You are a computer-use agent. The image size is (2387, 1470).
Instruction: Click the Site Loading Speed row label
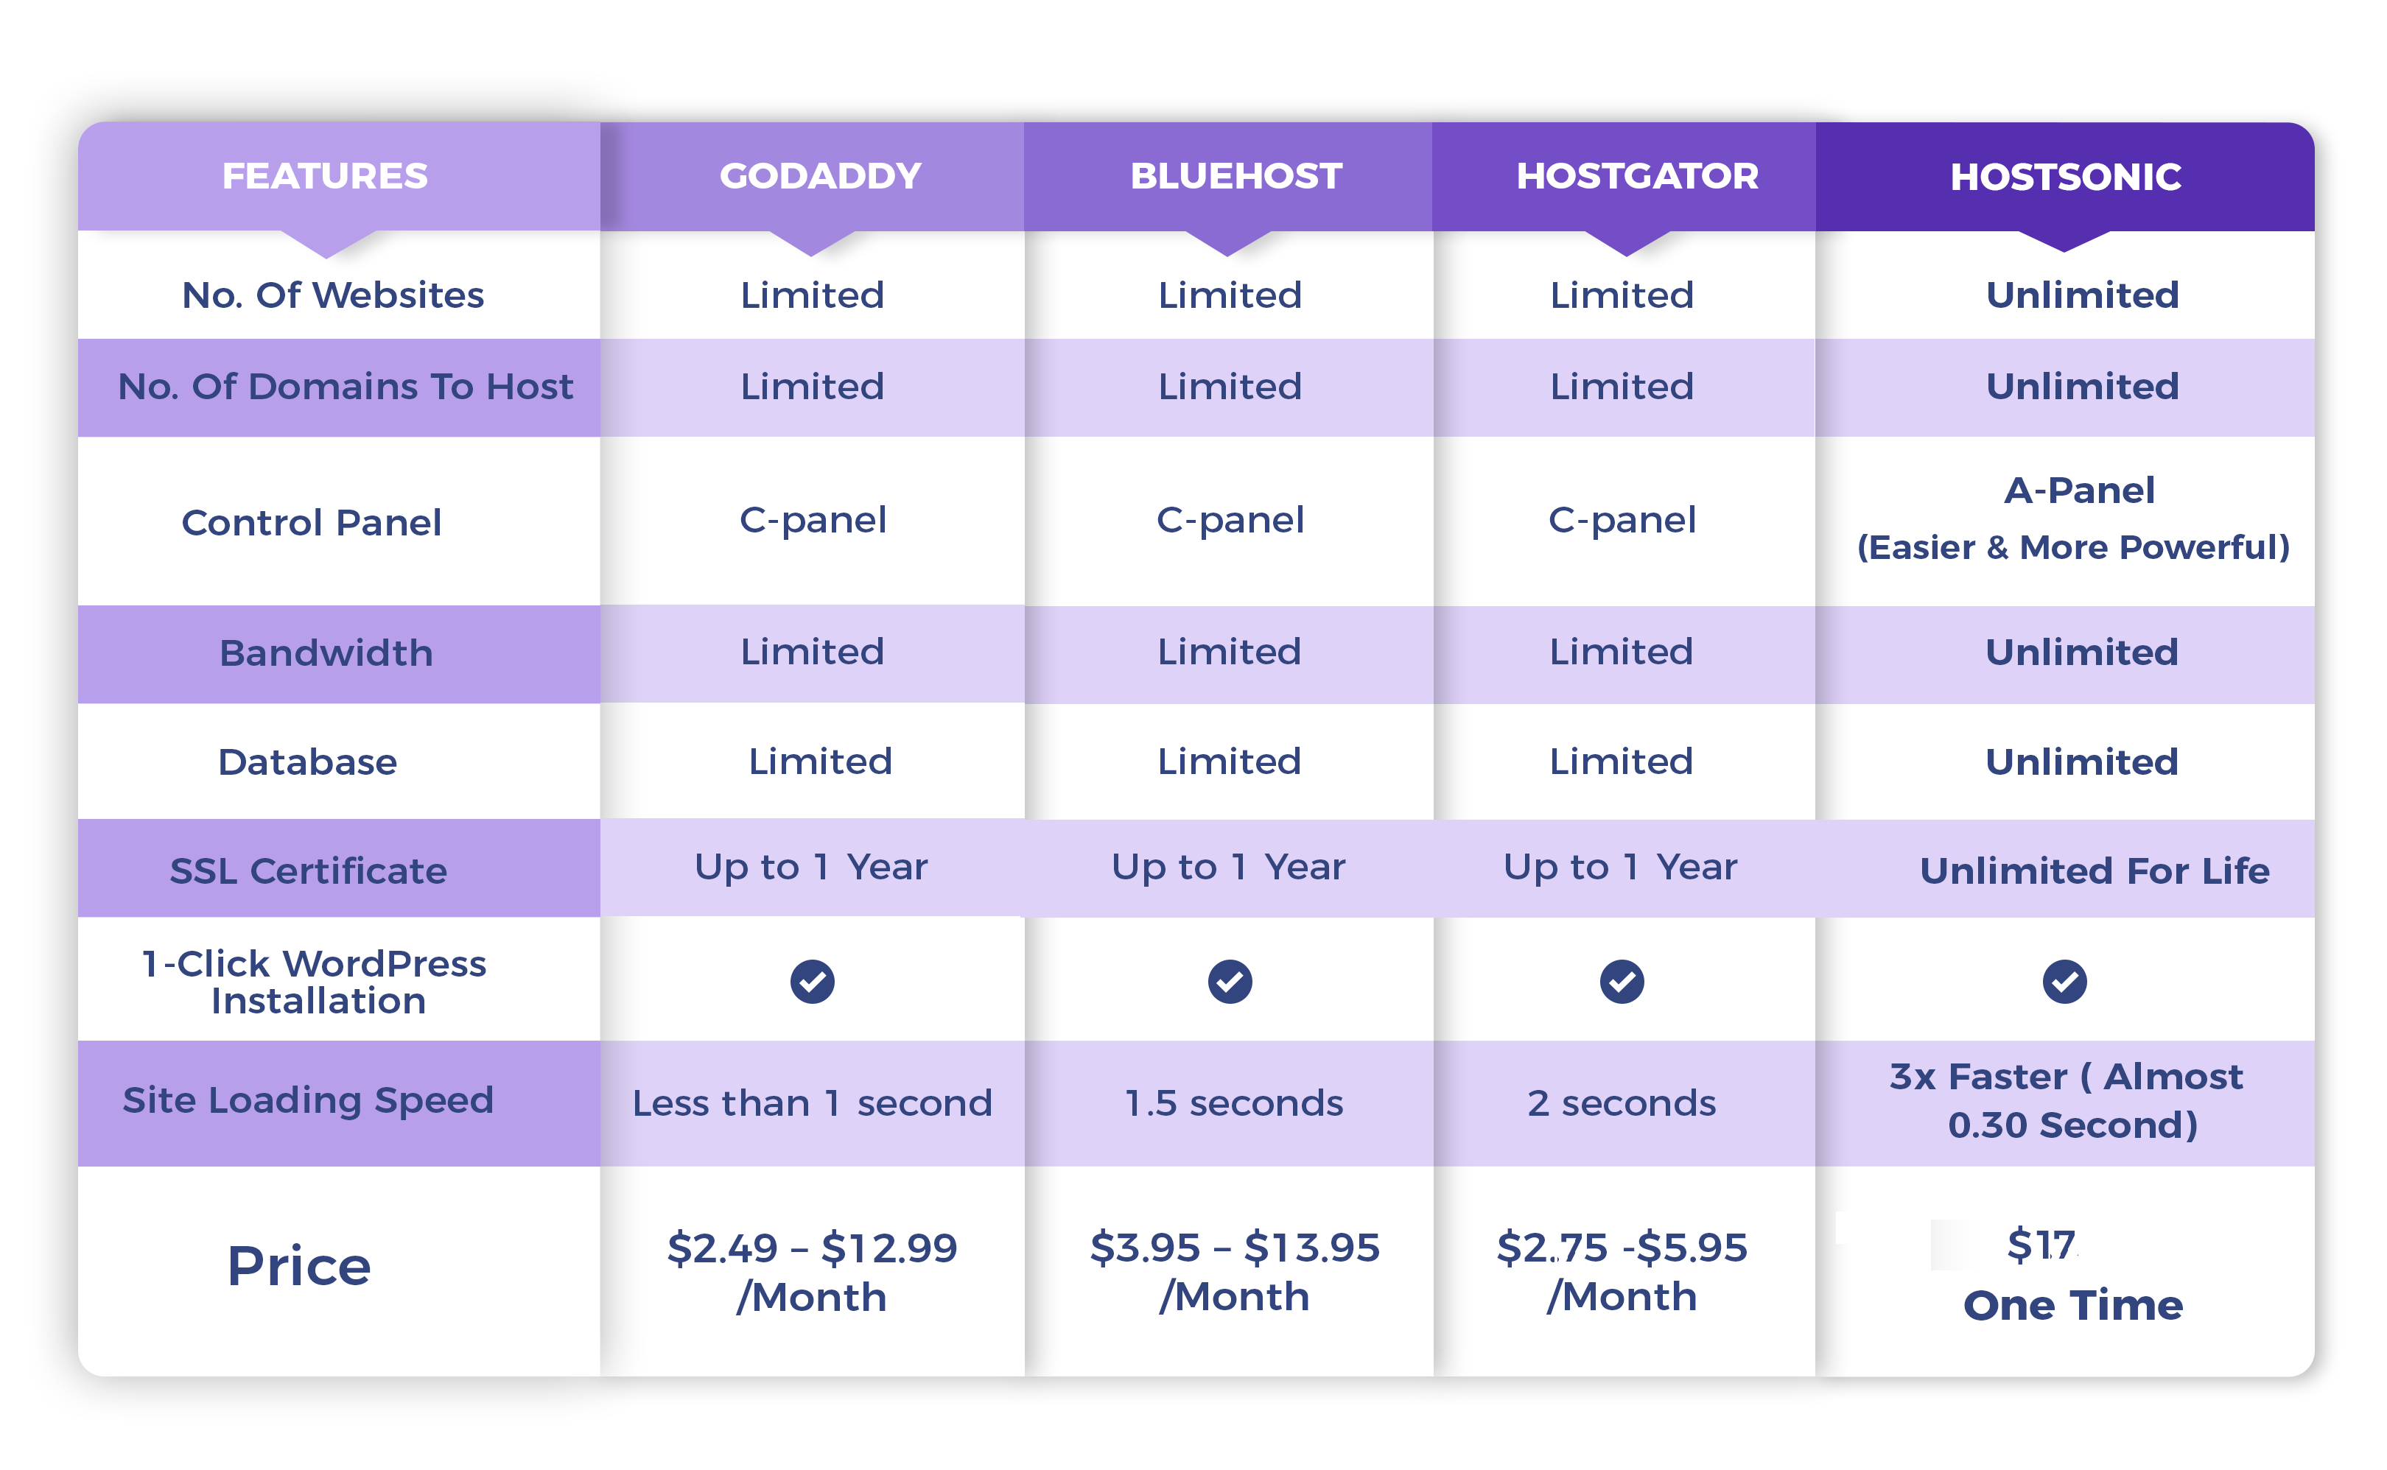(x=308, y=1100)
